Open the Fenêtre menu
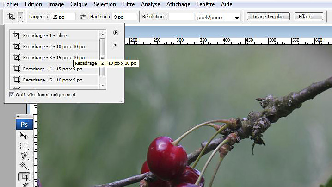The width and height of the screenshot is (332, 187). point(206,4)
